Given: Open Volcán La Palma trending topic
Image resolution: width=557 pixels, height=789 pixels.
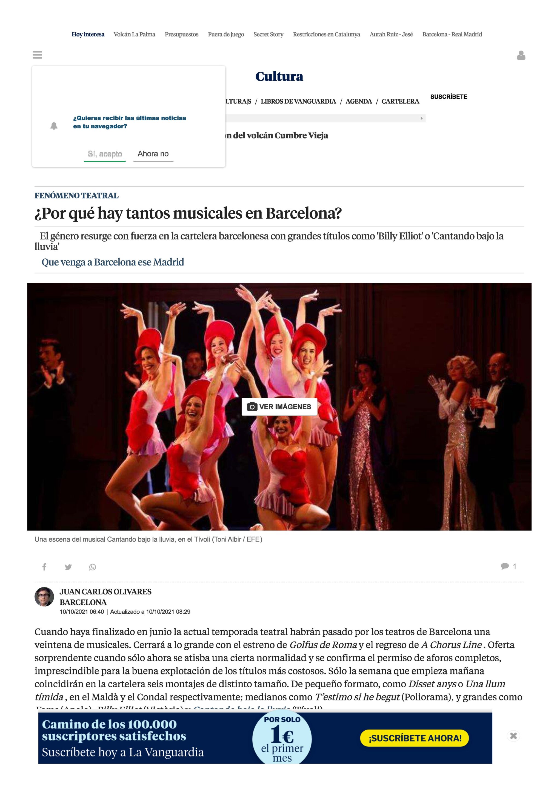Looking at the screenshot, I should (x=134, y=34).
